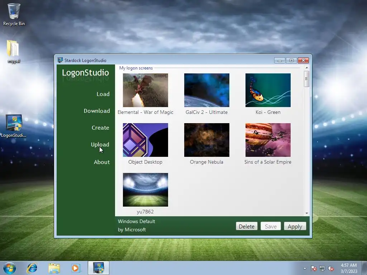Click the Apply button
367x275 pixels.
point(295,226)
